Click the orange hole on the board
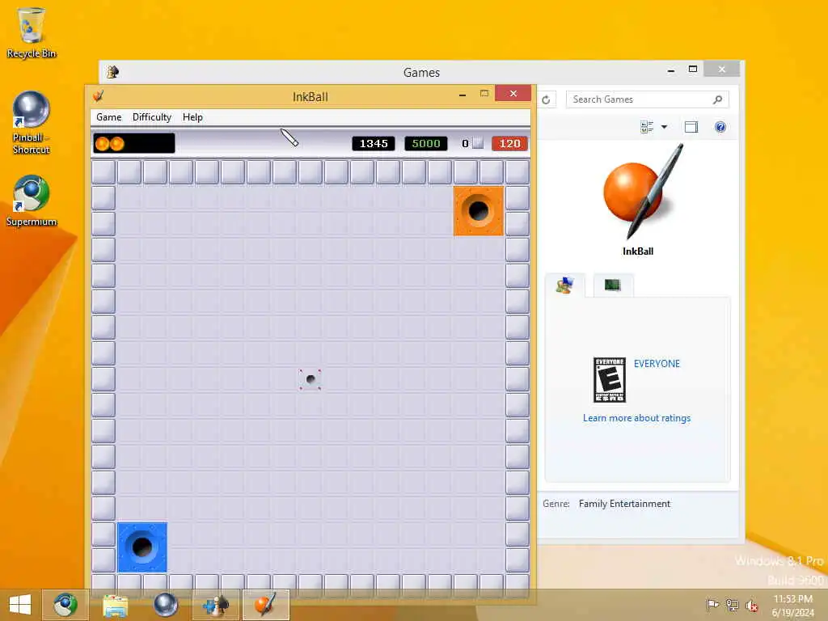The width and height of the screenshot is (828, 621). click(x=479, y=211)
